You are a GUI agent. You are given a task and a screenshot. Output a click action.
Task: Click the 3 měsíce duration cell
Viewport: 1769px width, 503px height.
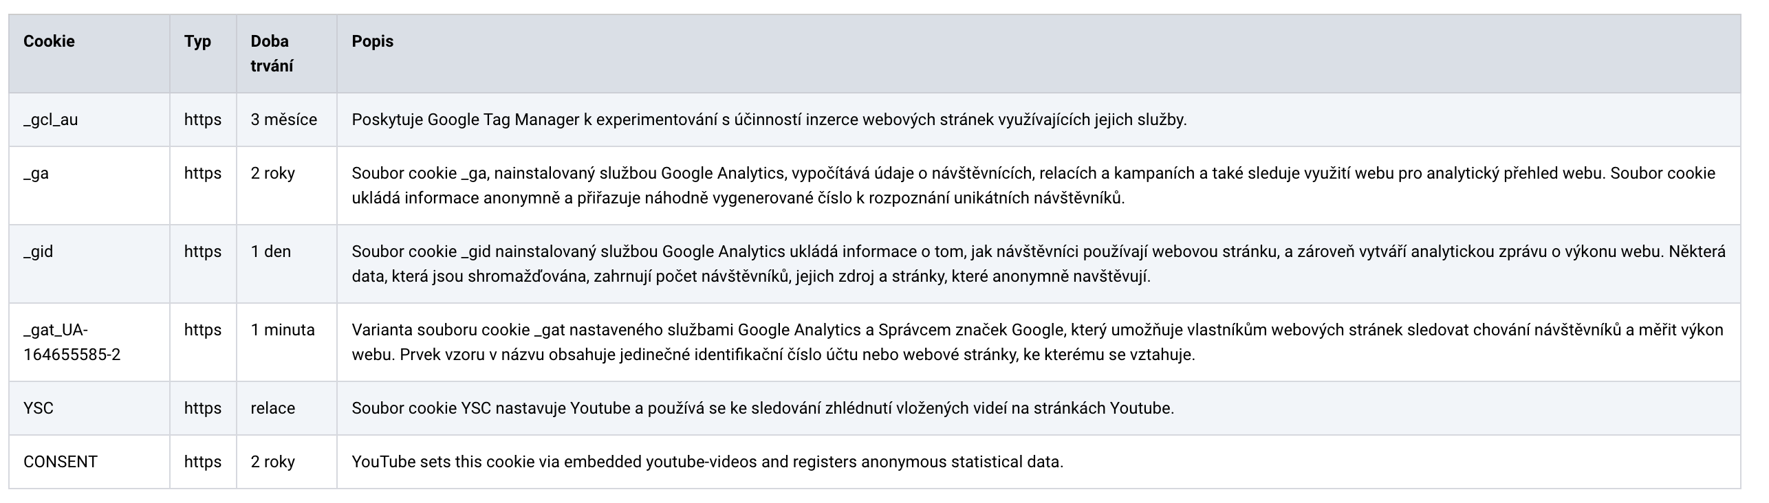tap(283, 120)
